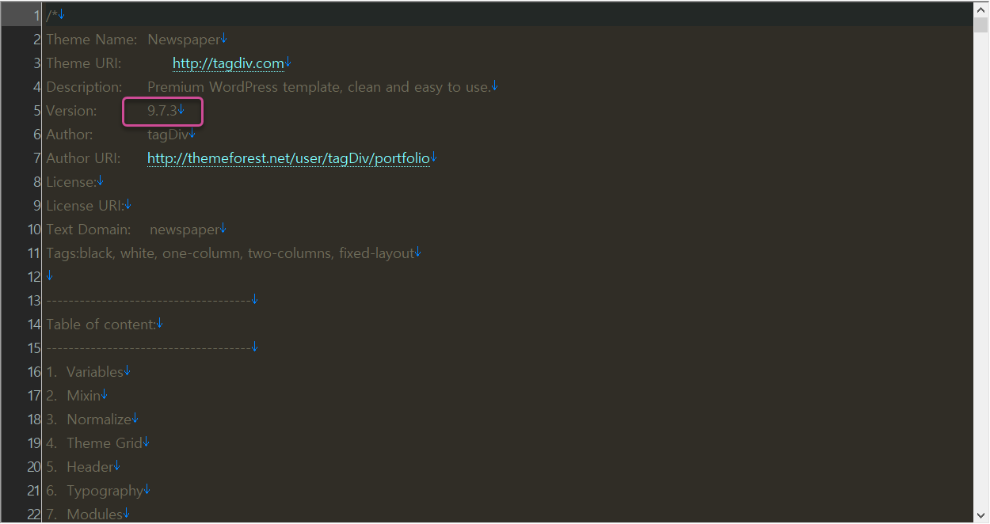Click the dashed separator on line 13
The width and height of the screenshot is (990, 524).
(148, 301)
